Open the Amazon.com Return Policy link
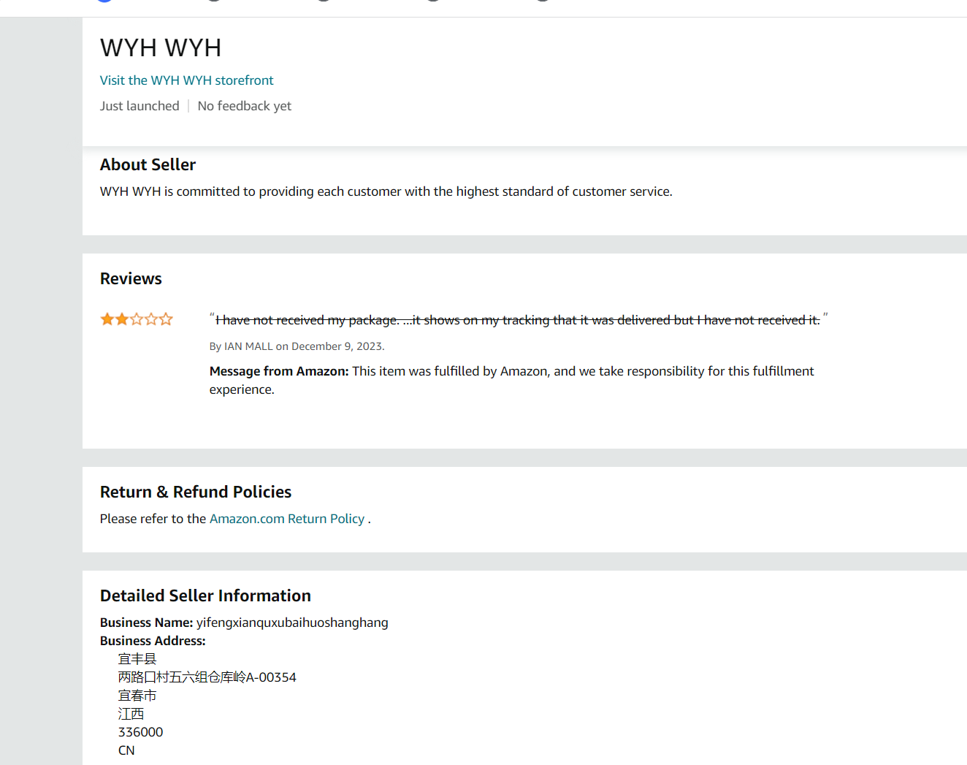 (x=286, y=519)
